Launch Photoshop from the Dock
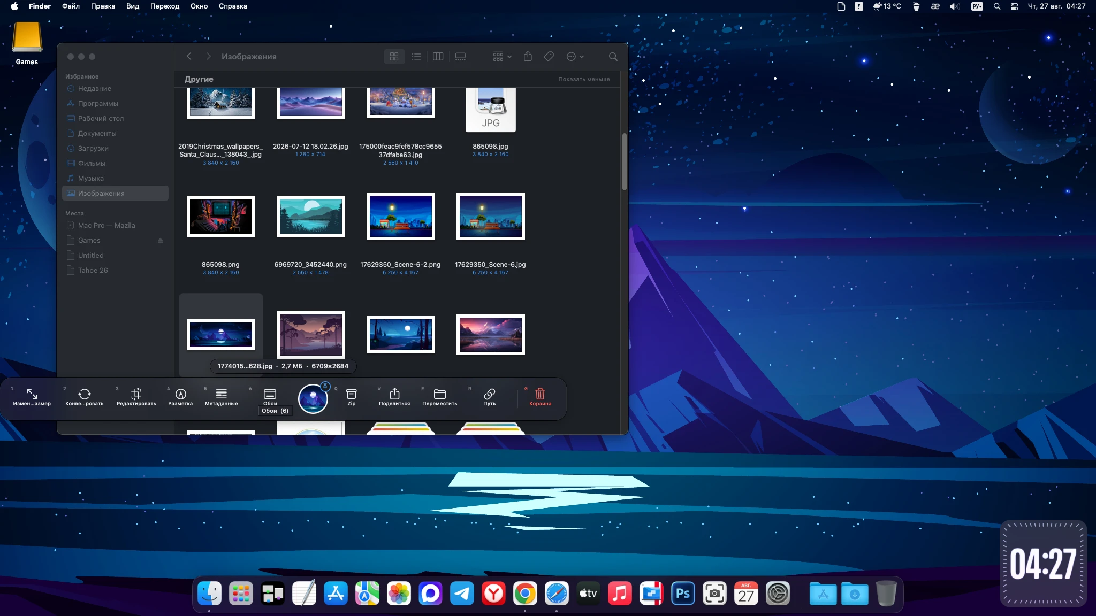The height and width of the screenshot is (616, 1096). [x=683, y=594]
